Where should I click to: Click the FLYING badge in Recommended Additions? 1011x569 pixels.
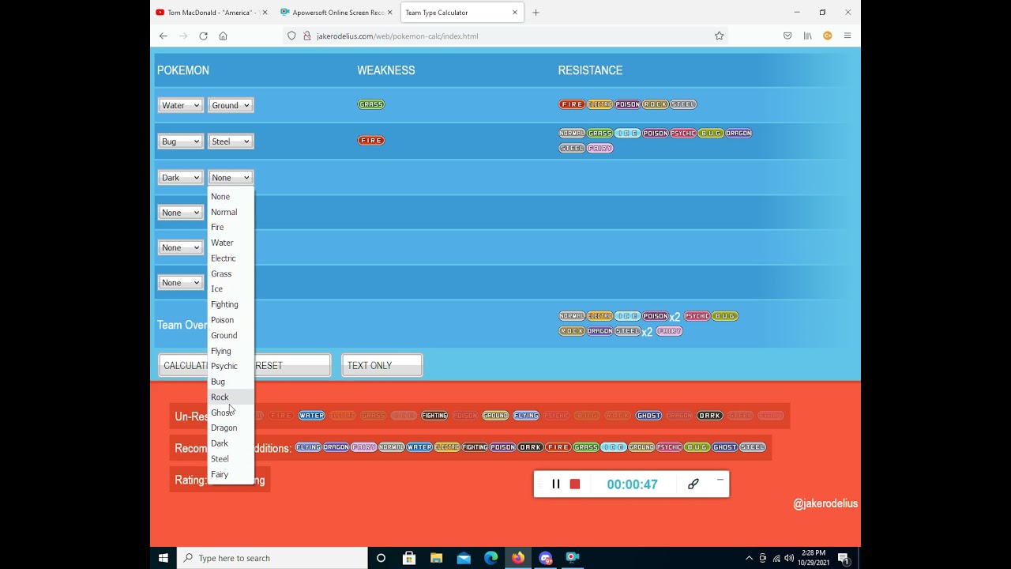click(x=308, y=447)
